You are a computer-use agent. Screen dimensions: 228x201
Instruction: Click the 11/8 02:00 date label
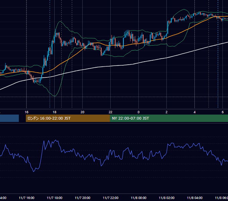167,198
